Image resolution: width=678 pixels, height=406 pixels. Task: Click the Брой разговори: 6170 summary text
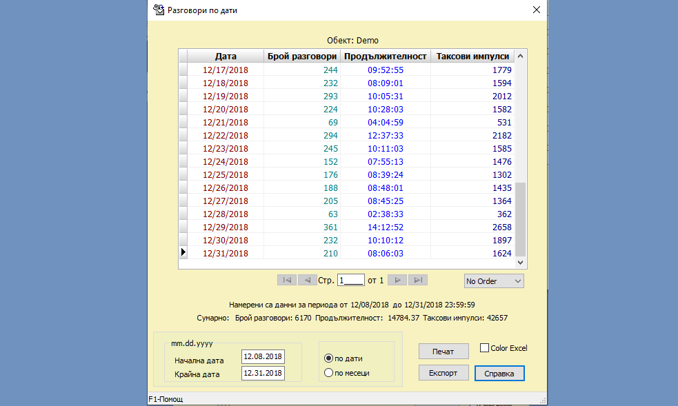point(273,318)
